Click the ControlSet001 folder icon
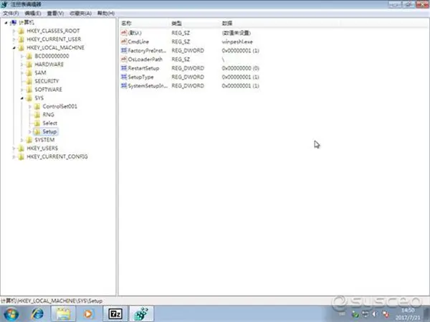Screen dimensions: 430x322 [37, 107]
